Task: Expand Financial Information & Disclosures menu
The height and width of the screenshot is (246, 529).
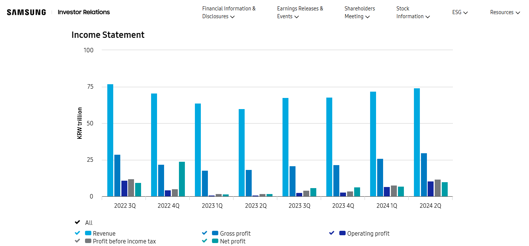Action: pyautogui.click(x=229, y=12)
